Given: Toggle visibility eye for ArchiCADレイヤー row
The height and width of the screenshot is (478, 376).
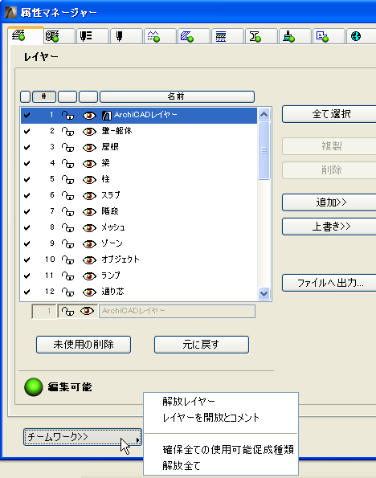Looking at the screenshot, I should click(x=89, y=115).
